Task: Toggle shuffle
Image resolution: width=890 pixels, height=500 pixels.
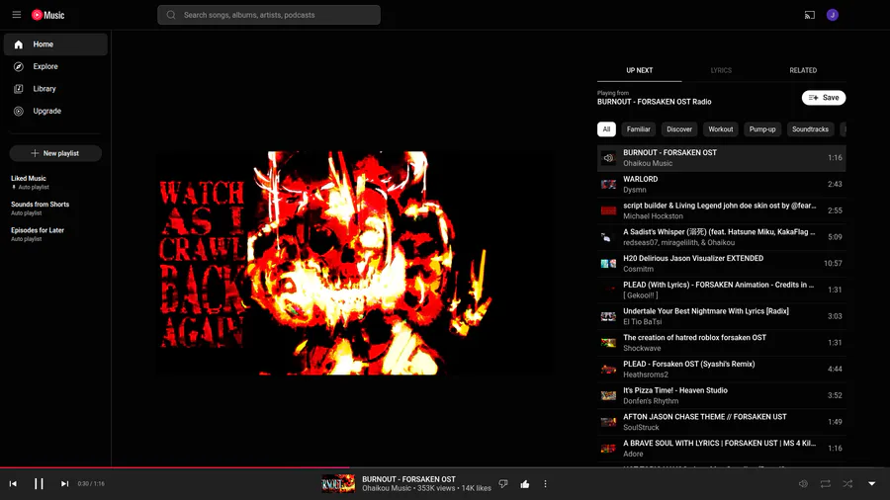Action: pyautogui.click(x=847, y=483)
